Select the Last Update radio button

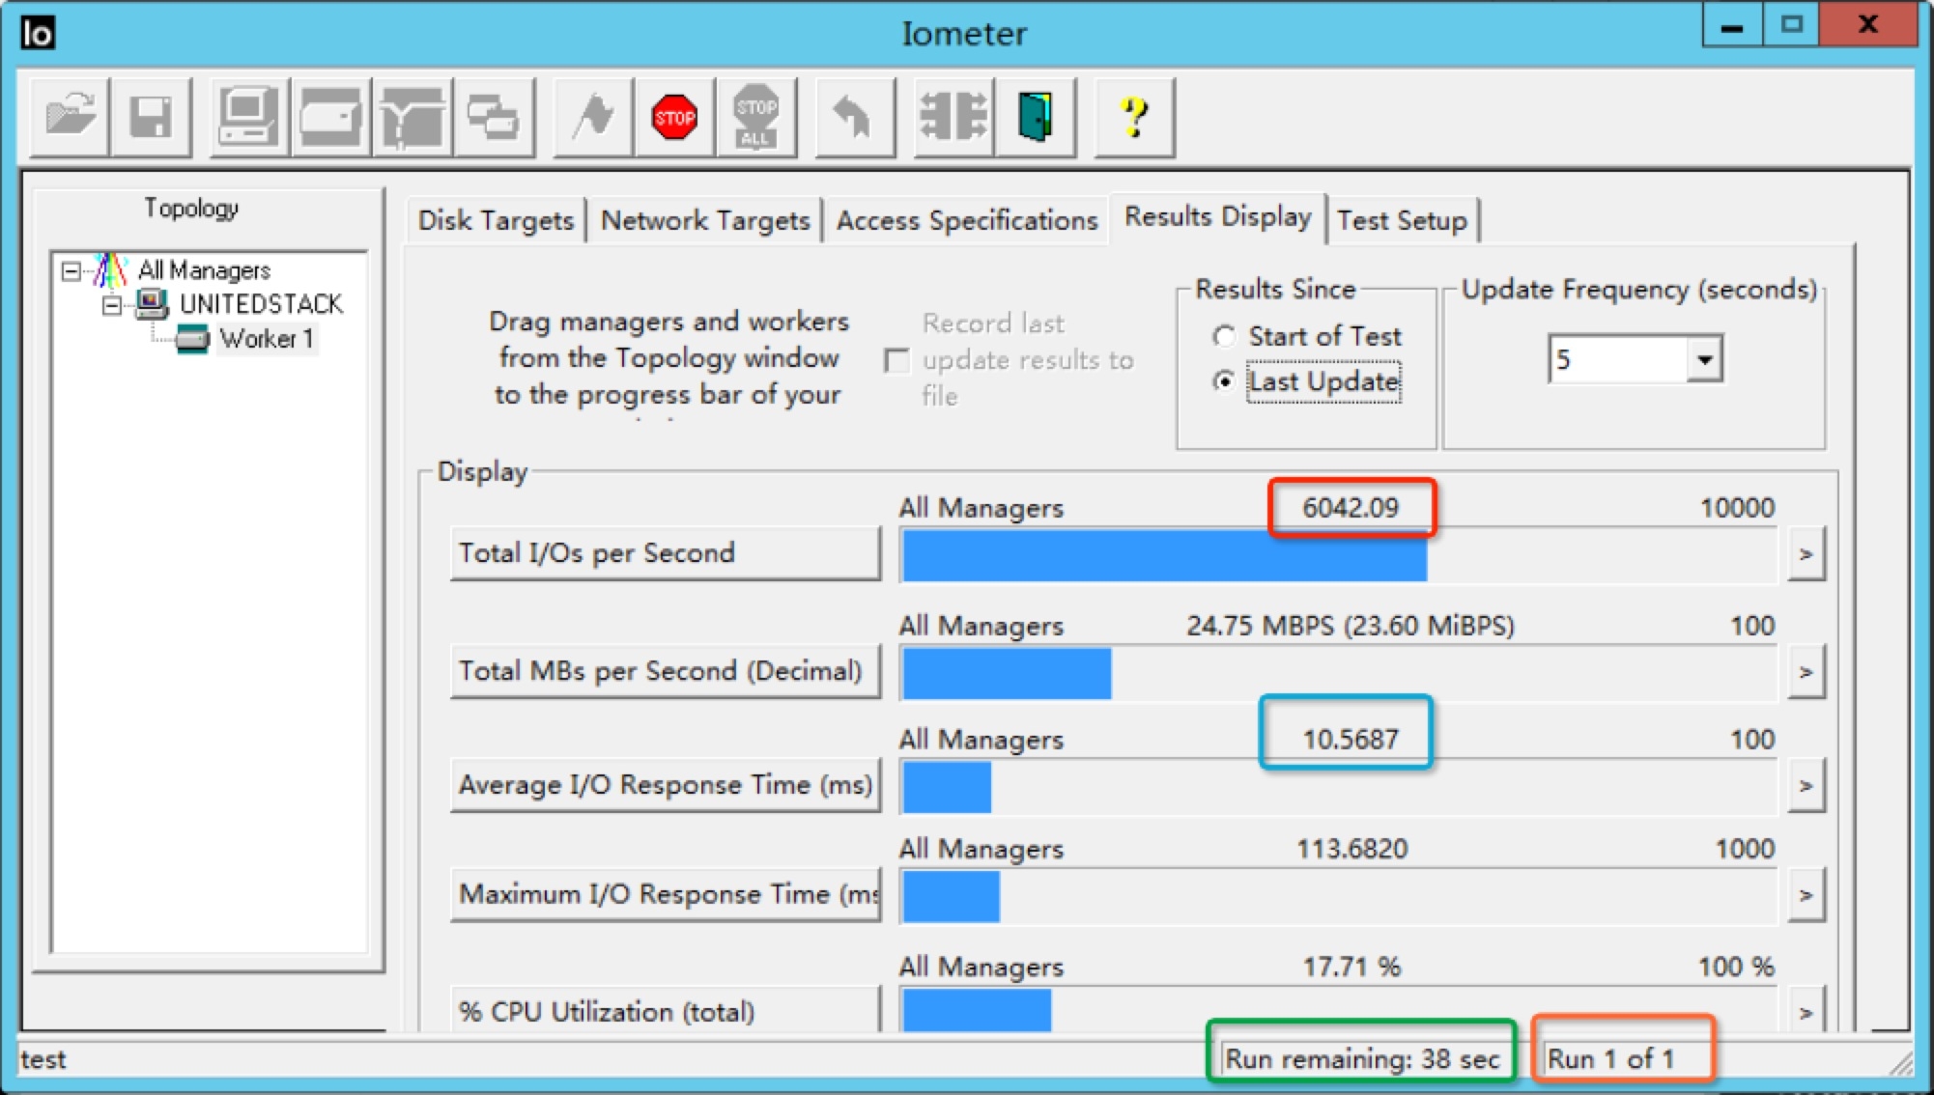[1224, 381]
